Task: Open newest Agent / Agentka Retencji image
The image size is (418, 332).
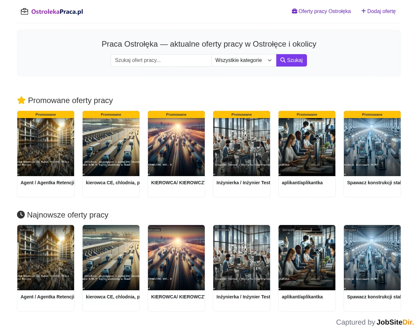Action: [46, 258]
